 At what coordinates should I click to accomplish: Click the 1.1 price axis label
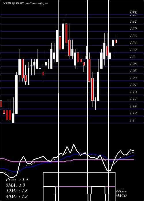[132, 120]
